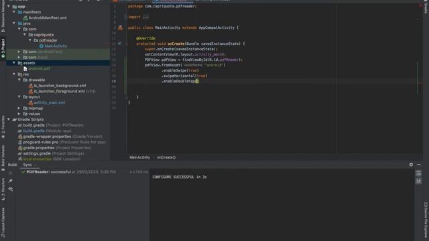Open gradle.properties (Project Properties)

[x=55, y=148]
